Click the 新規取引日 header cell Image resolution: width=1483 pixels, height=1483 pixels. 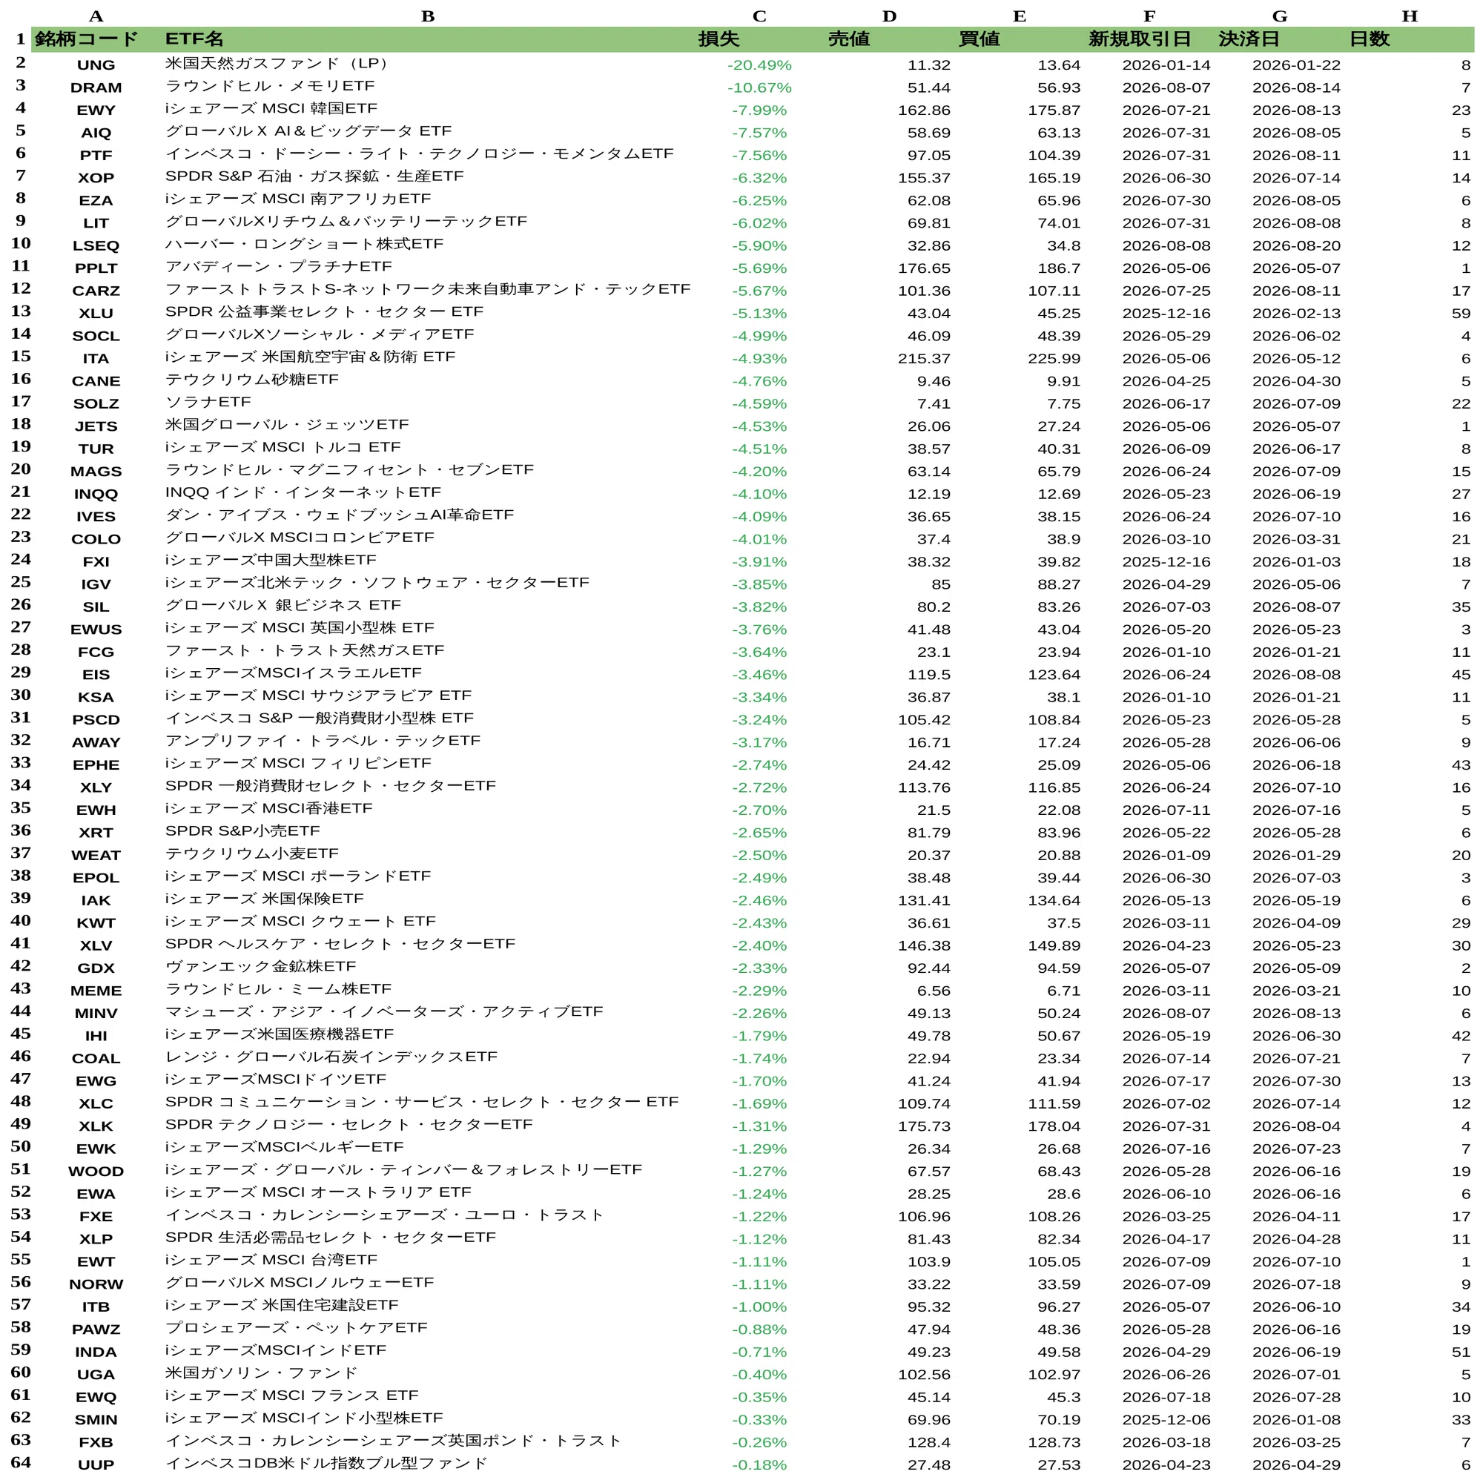(x=1149, y=39)
